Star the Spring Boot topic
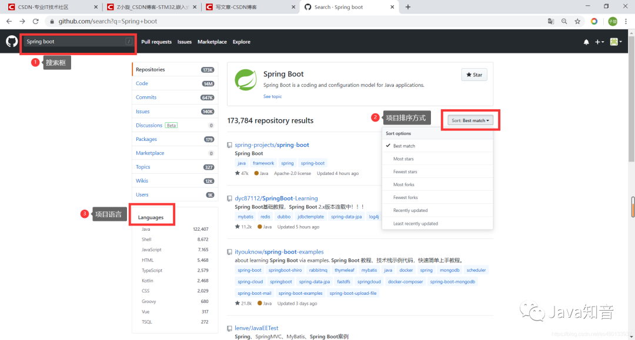Image resolution: width=635 pixels, height=340 pixels. (x=474, y=75)
